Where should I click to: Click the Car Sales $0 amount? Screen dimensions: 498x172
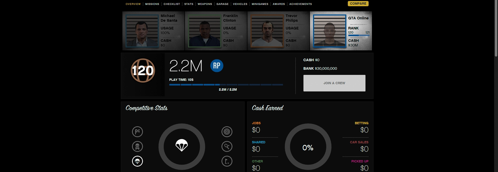[x=364, y=149]
